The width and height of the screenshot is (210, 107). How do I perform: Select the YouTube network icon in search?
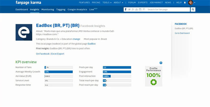137,9
